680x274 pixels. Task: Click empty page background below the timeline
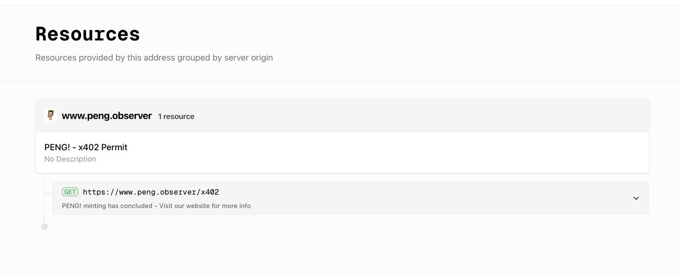tap(340, 249)
